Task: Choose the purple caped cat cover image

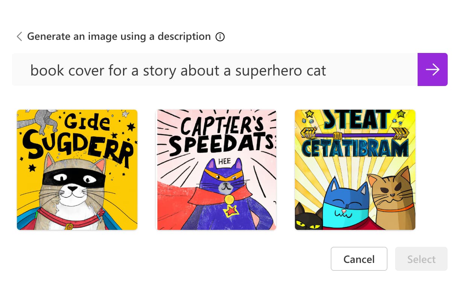Action: pos(216,170)
